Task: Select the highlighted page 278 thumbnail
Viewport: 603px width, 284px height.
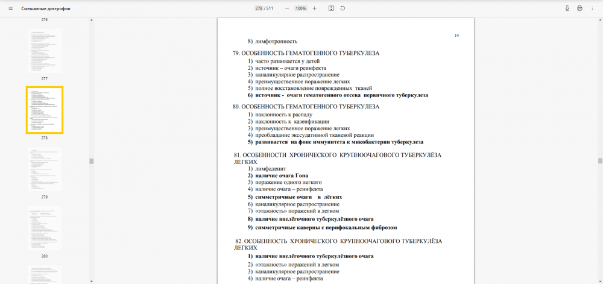Action: click(x=44, y=110)
